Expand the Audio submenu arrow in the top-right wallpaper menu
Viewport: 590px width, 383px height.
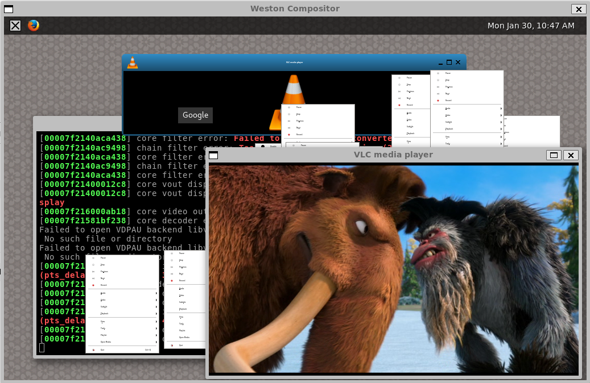tap(501, 109)
